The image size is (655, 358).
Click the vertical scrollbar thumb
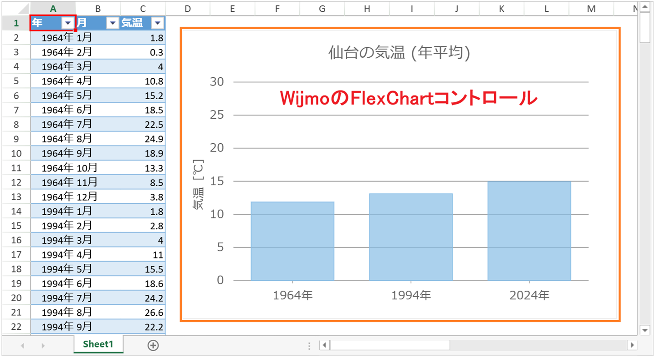[645, 27]
